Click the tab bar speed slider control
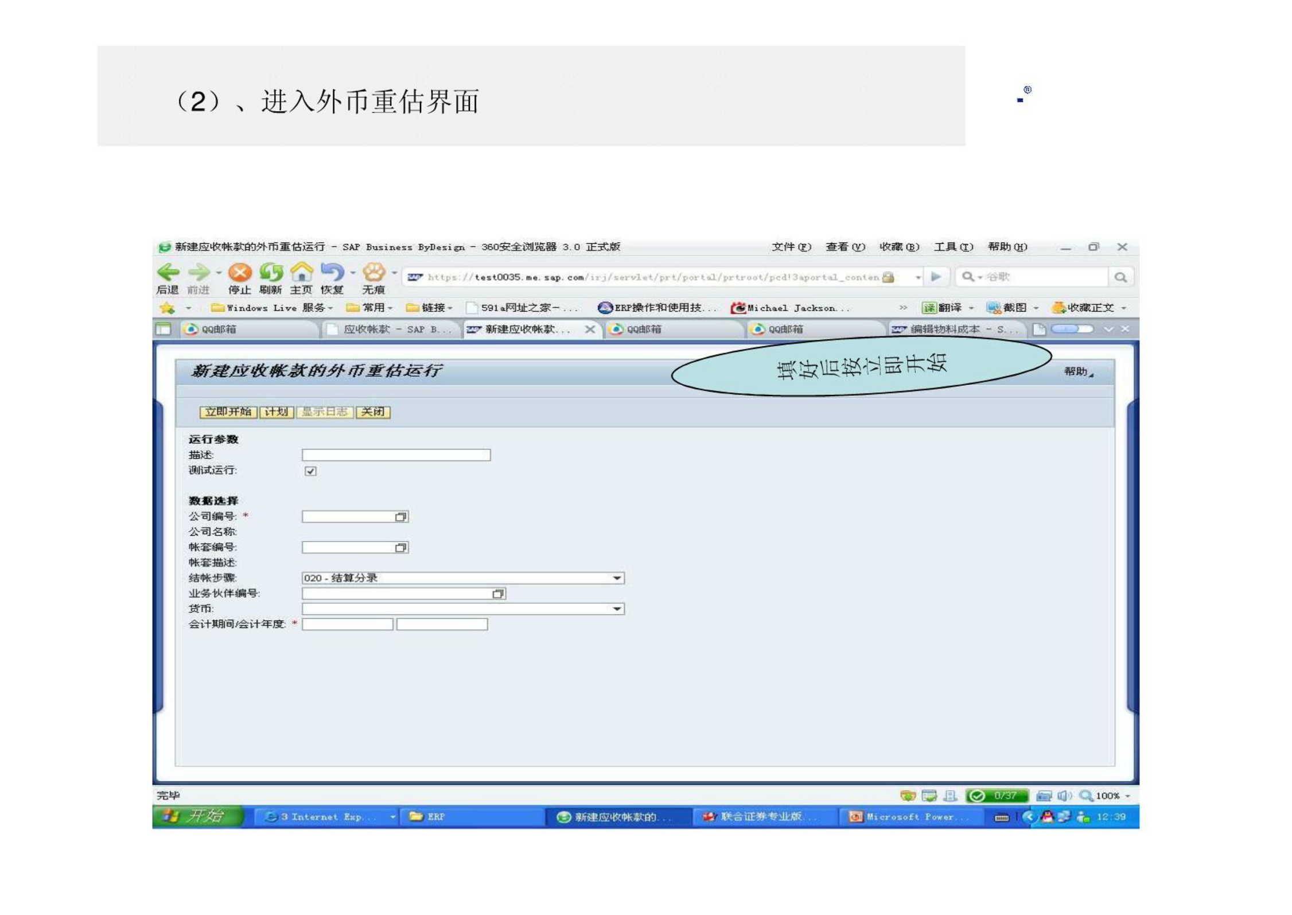 (x=1072, y=329)
